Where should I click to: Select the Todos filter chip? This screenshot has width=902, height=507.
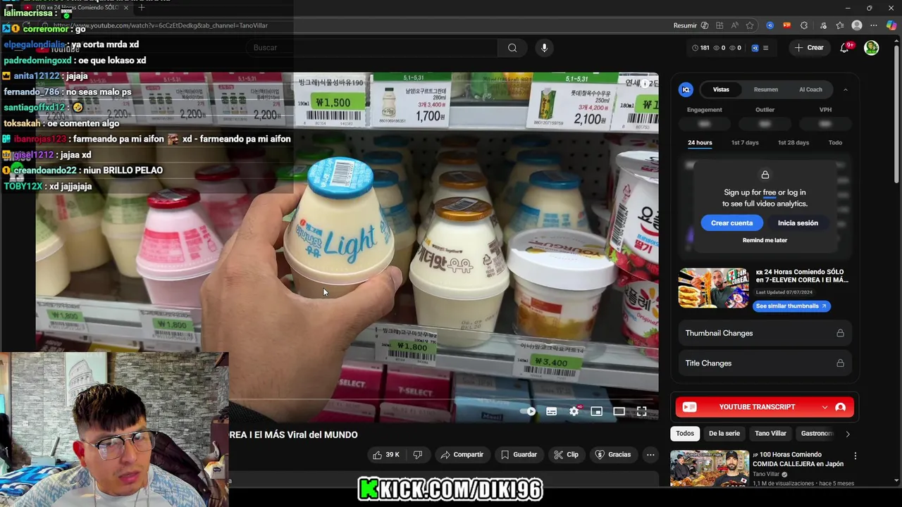[685, 434]
